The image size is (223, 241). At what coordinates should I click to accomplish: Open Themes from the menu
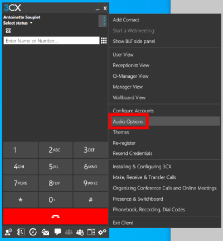tap(164, 133)
